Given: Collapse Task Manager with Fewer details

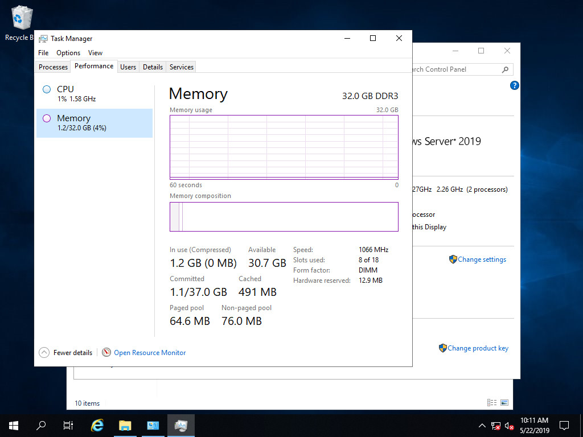Looking at the screenshot, I should point(65,353).
